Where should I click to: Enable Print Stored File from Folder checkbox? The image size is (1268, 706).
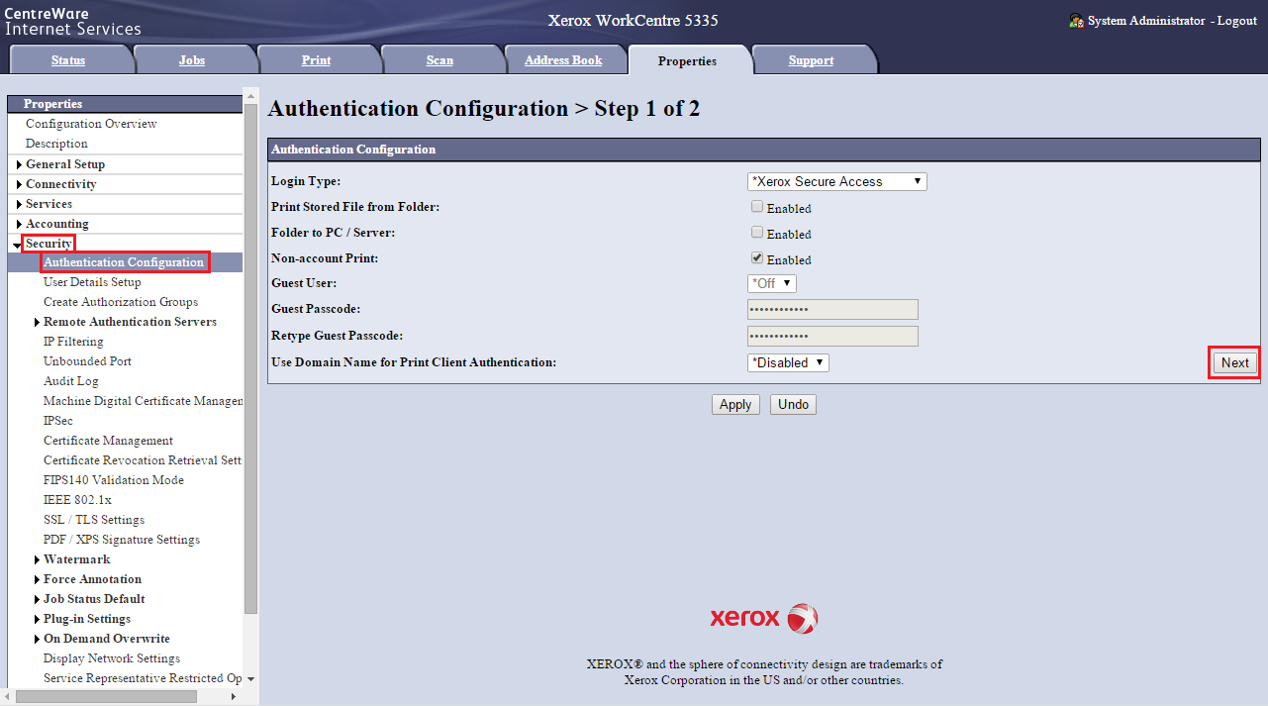pyautogui.click(x=757, y=207)
